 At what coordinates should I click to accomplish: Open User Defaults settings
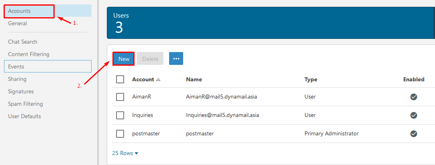[x=25, y=117]
